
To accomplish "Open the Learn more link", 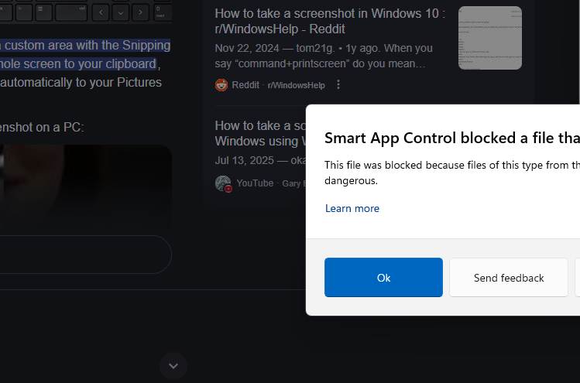I will [x=352, y=208].
